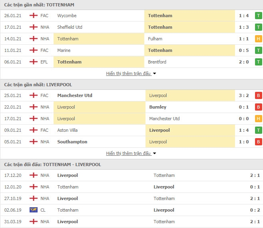Open 'Hiển thị thêm trận đấu' under Liverpool
The image size is (263, 228).
[x=128, y=153]
